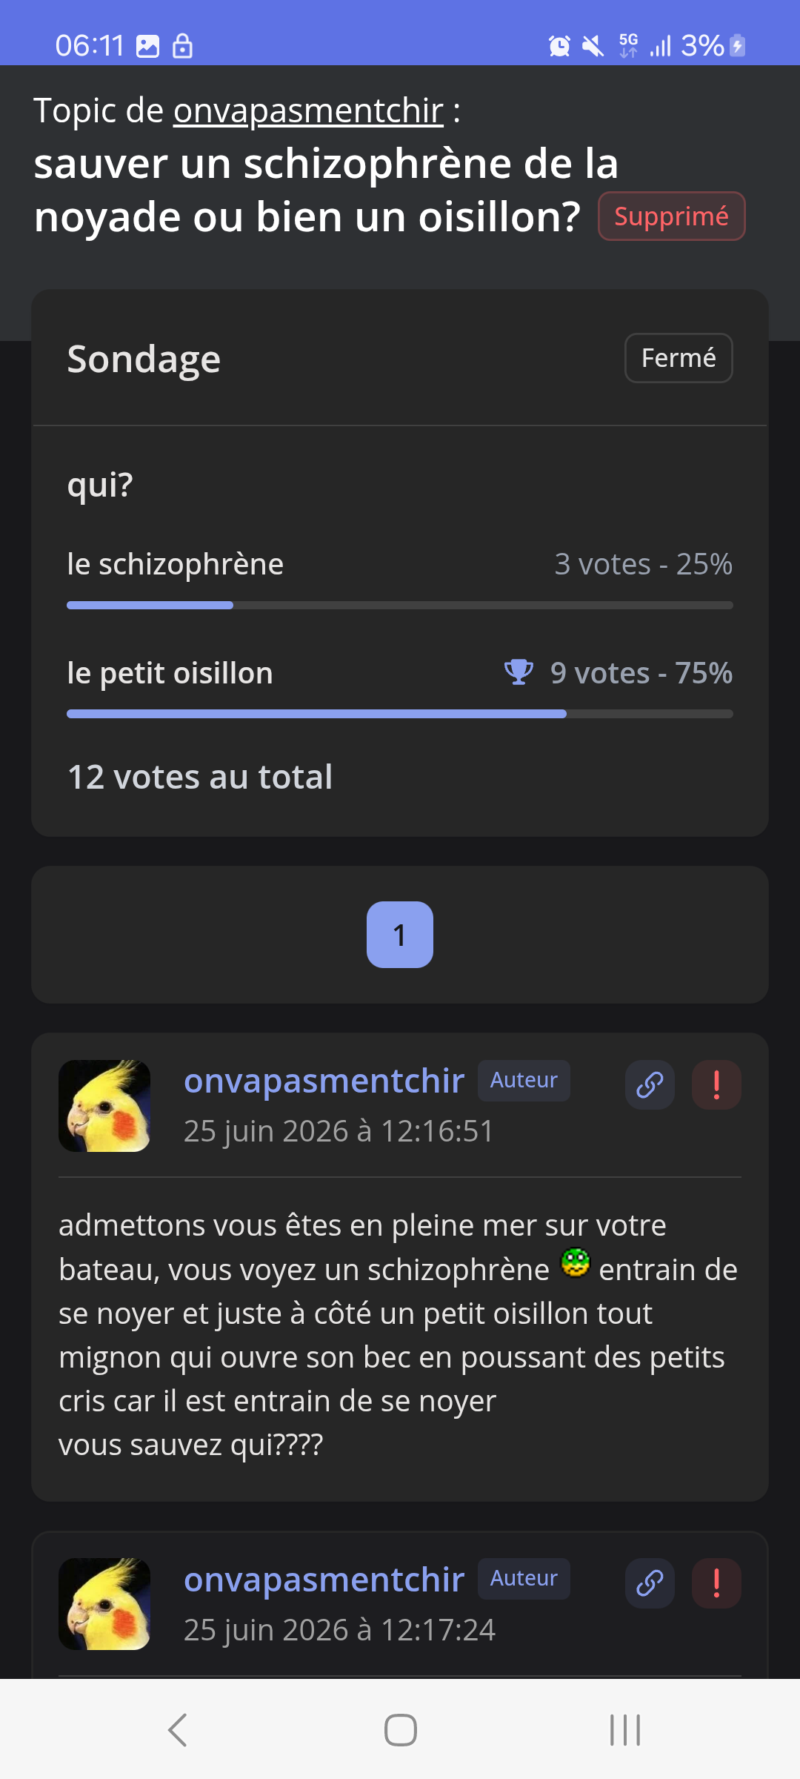Copy link icon of first post
800x1779 pixels.
(650, 1084)
